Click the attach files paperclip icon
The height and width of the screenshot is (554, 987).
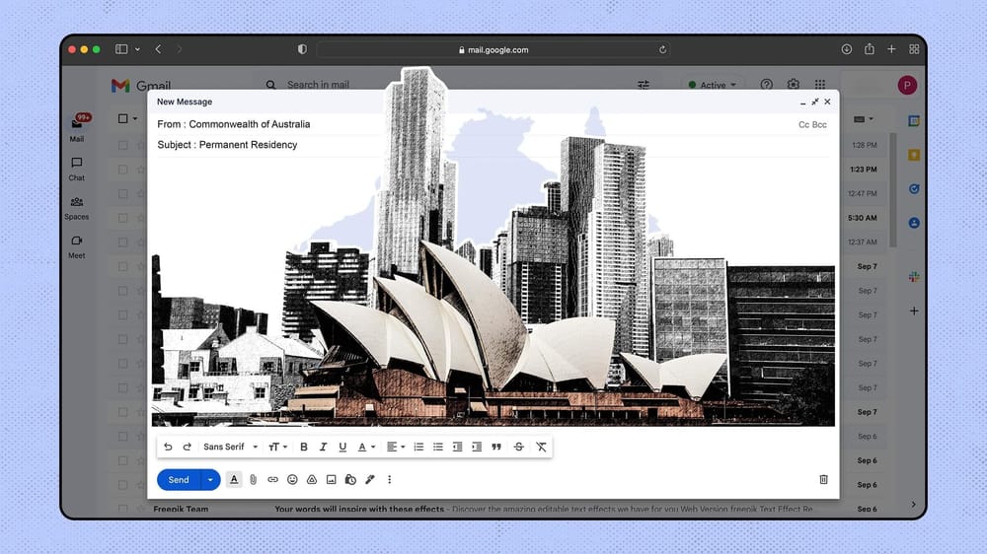[253, 480]
